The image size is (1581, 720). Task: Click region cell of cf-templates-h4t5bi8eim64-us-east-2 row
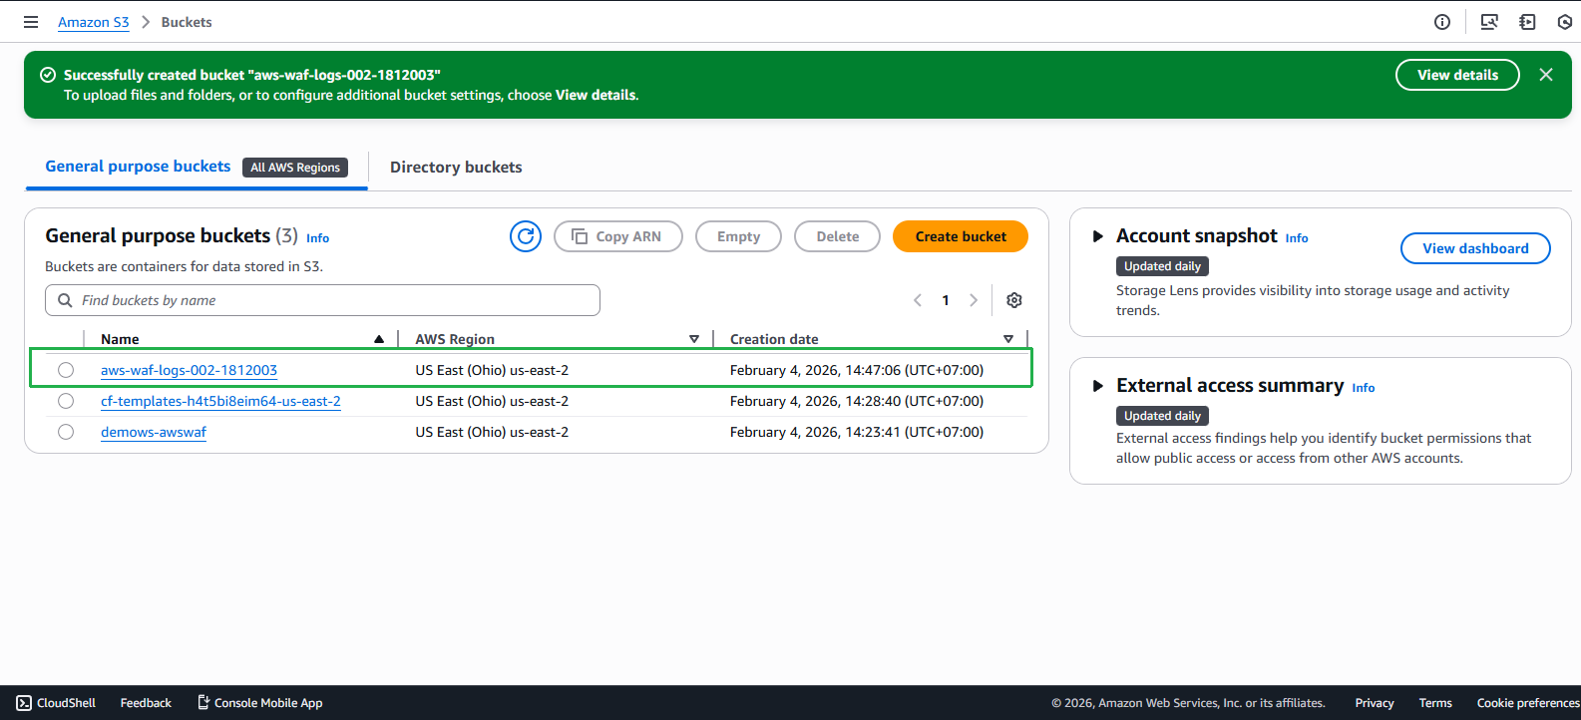[492, 401]
